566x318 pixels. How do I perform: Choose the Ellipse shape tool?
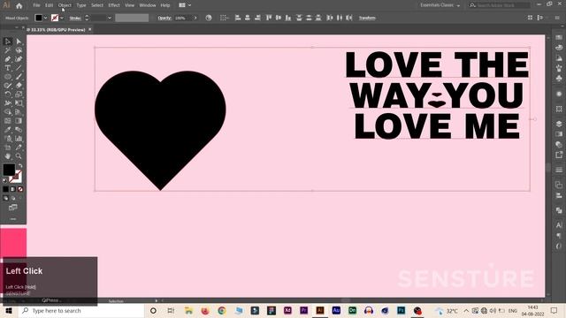(x=8, y=77)
